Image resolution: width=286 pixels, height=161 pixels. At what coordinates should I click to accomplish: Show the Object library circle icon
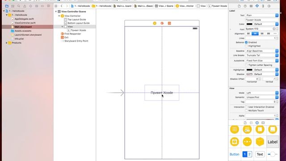pos(257,123)
